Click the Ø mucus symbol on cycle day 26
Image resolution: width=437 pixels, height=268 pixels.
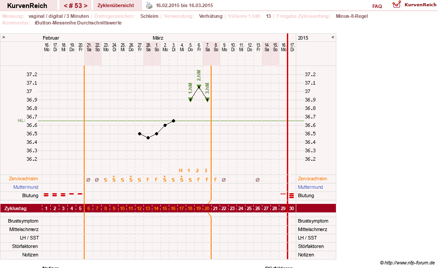tap(257, 180)
